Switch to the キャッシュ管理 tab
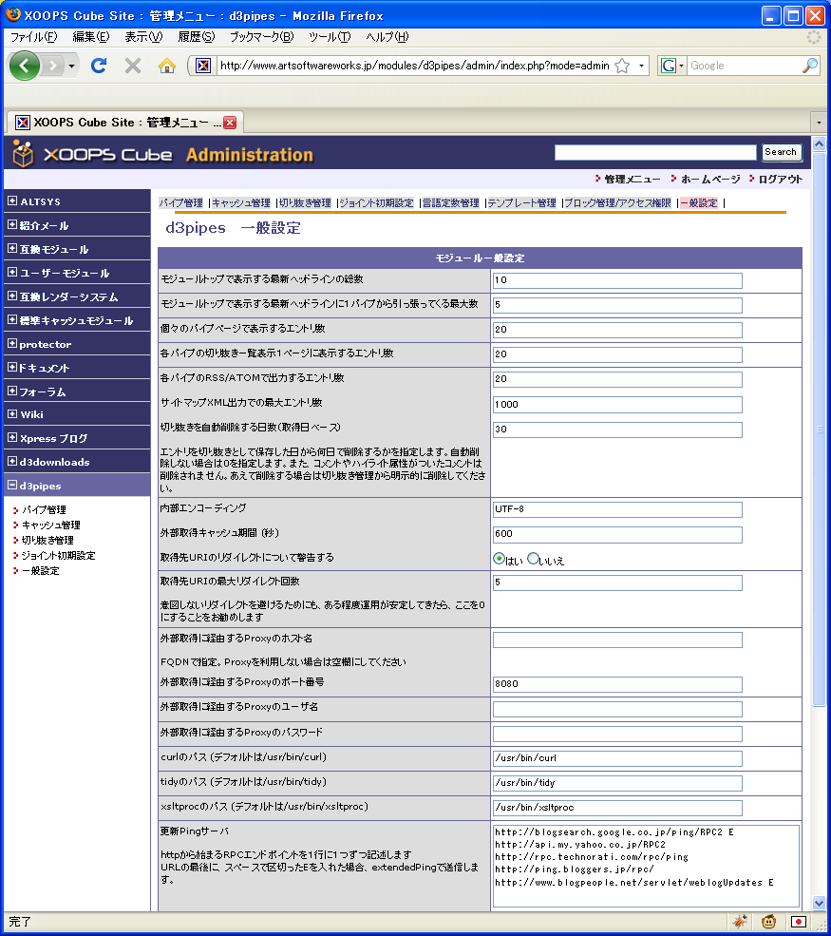The width and height of the screenshot is (831, 936). point(240,202)
